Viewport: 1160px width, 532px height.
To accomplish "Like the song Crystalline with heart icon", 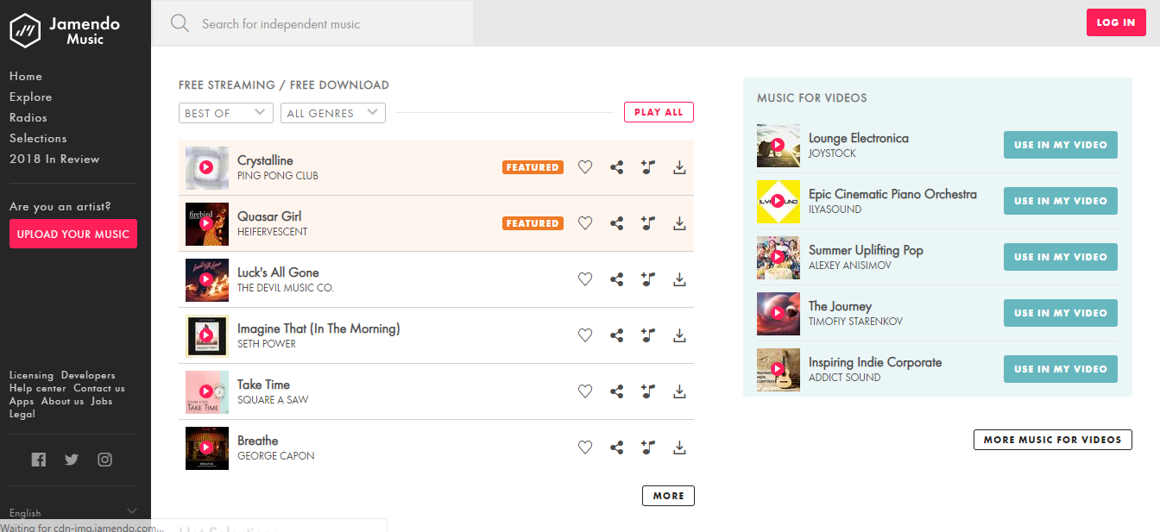I will point(585,167).
